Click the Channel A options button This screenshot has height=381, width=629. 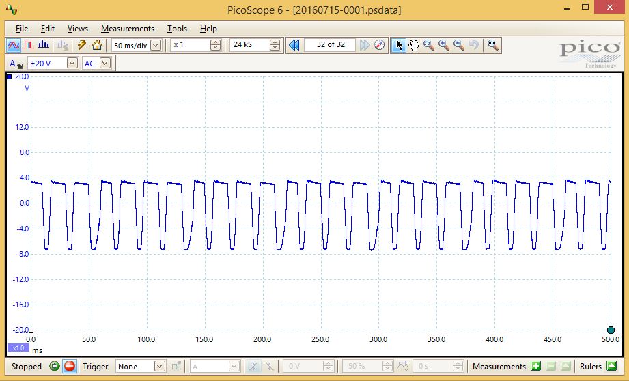16,63
